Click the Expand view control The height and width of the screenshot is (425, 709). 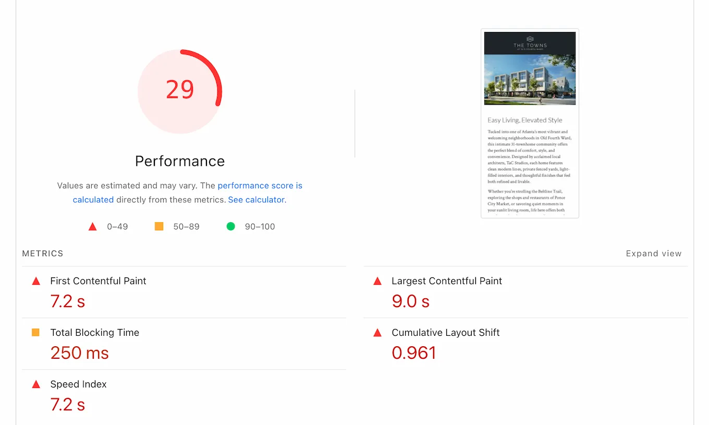[x=654, y=253]
